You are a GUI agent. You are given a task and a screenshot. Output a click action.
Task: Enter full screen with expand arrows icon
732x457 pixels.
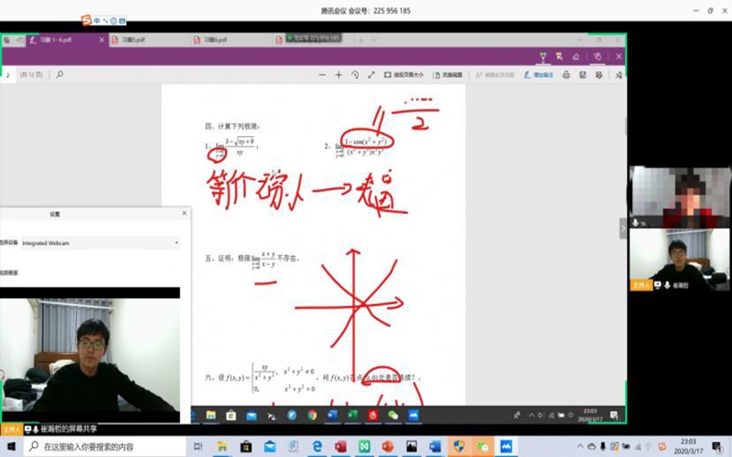tap(371, 75)
